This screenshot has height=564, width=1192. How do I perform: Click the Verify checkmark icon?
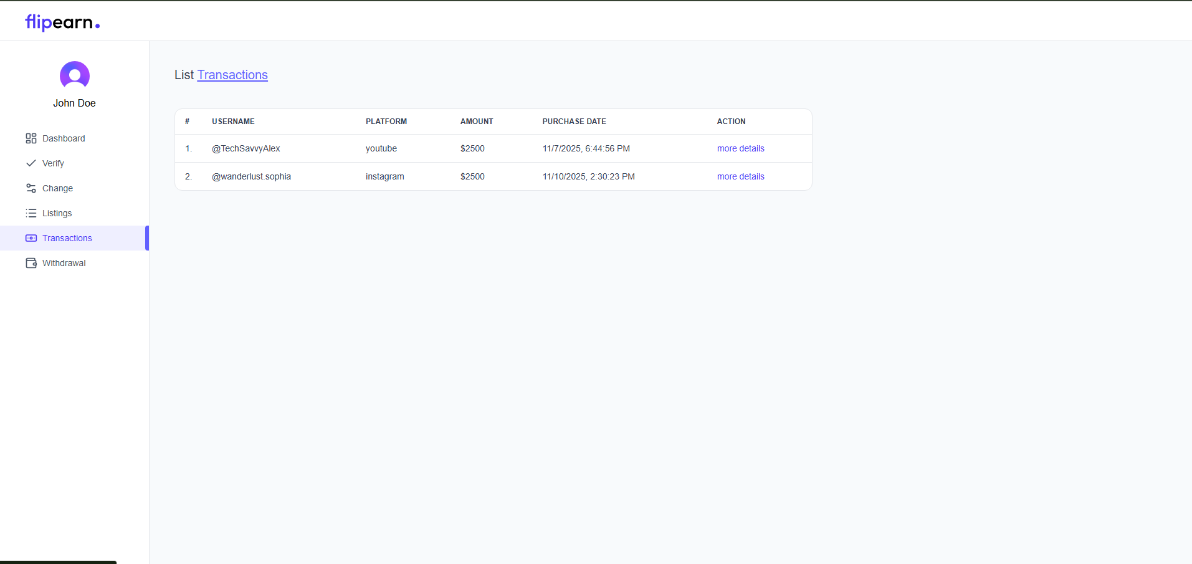point(31,163)
